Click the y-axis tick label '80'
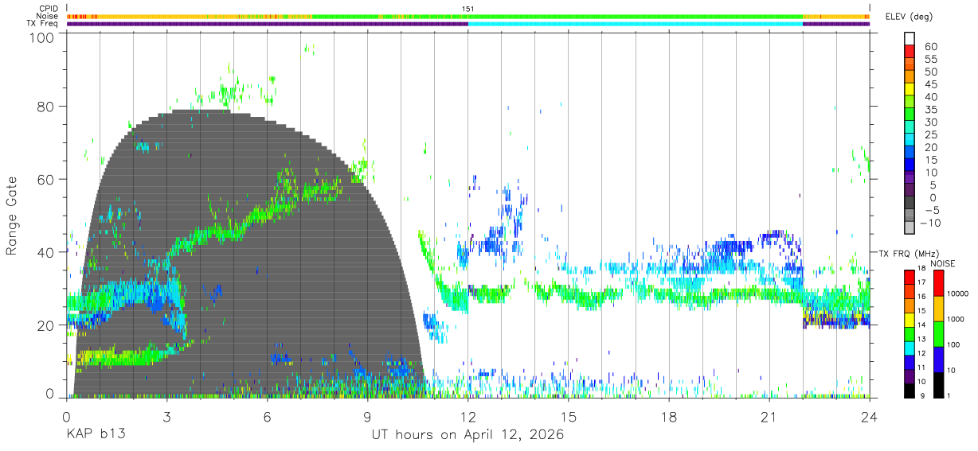This screenshot has height=451, width=978. pos(47,106)
